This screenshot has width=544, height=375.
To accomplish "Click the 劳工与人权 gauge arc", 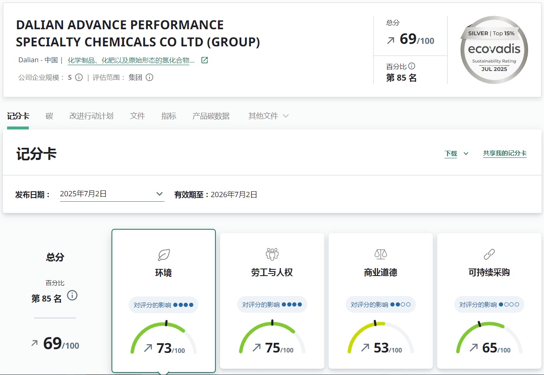I will click(272, 337).
